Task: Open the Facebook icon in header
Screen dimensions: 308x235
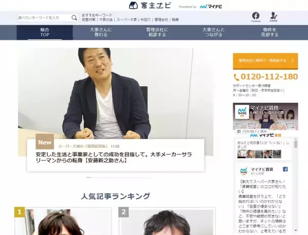Action: pyautogui.click(x=256, y=16)
